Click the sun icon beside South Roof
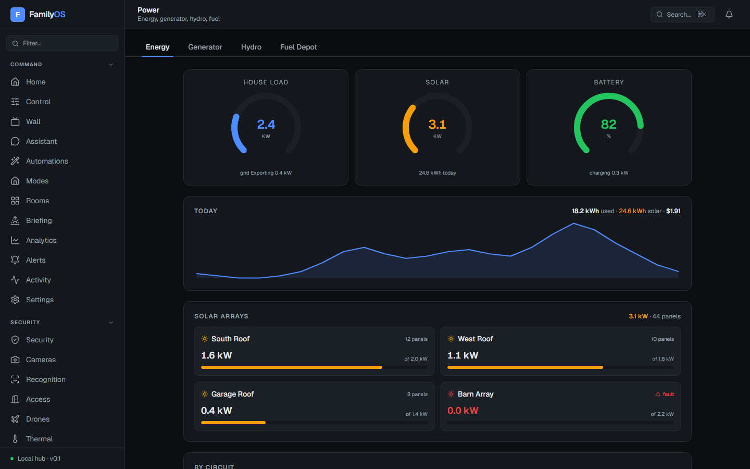The image size is (750, 469). 205,339
